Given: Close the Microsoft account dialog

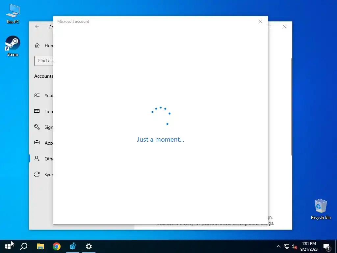Looking at the screenshot, I should coord(260,21).
